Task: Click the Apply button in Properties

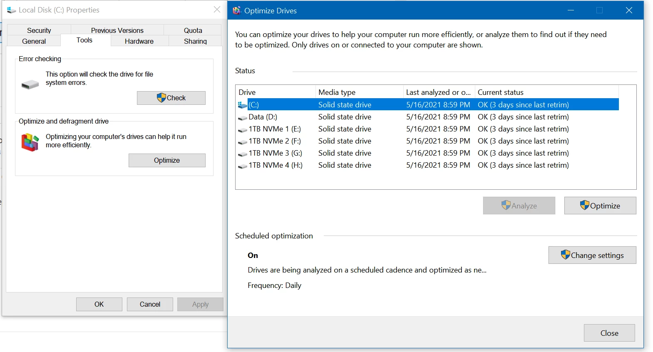Action: (x=200, y=304)
